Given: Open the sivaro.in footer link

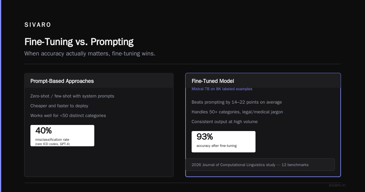Looking at the screenshot, I should pyautogui.click(x=337, y=185).
